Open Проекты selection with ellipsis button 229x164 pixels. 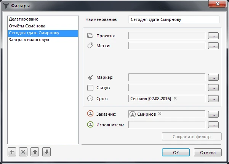pos(213,36)
